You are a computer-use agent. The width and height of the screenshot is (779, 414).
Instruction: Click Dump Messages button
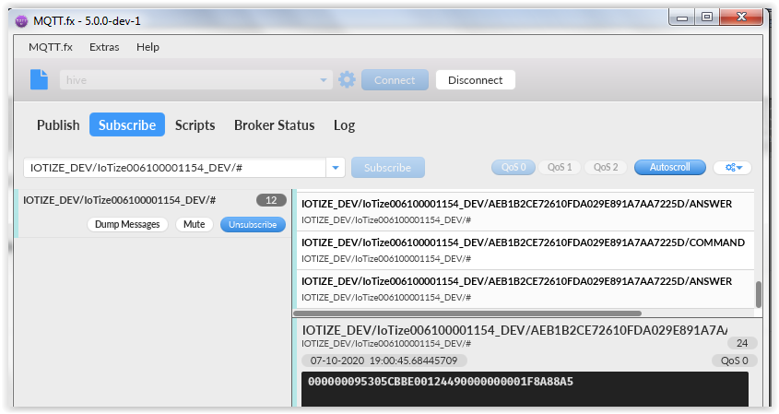(x=127, y=225)
